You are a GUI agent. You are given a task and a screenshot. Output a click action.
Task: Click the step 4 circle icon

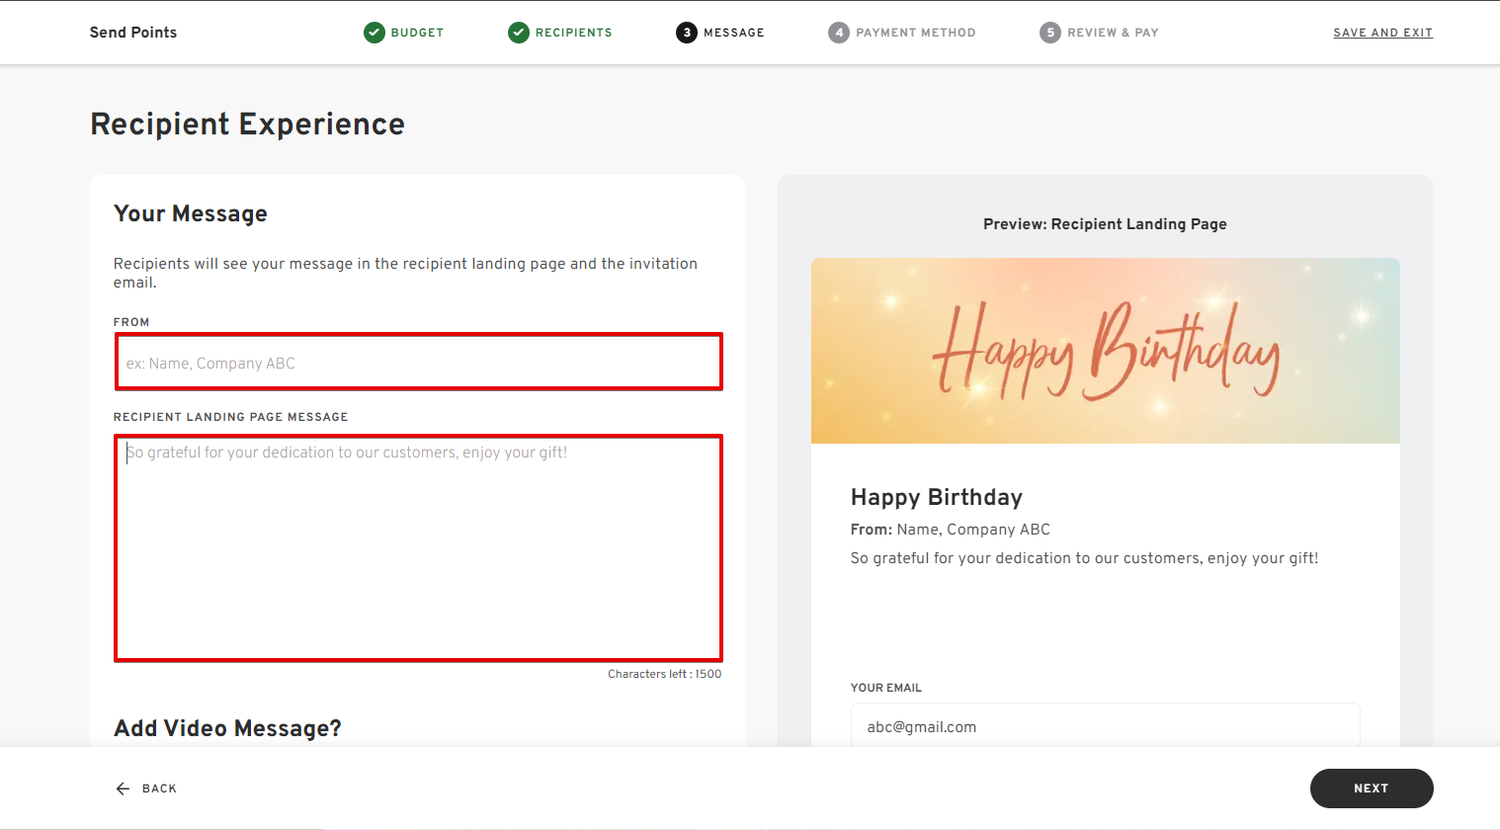(839, 33)
